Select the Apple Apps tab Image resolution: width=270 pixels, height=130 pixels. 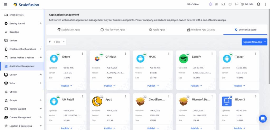click(157, 30)
